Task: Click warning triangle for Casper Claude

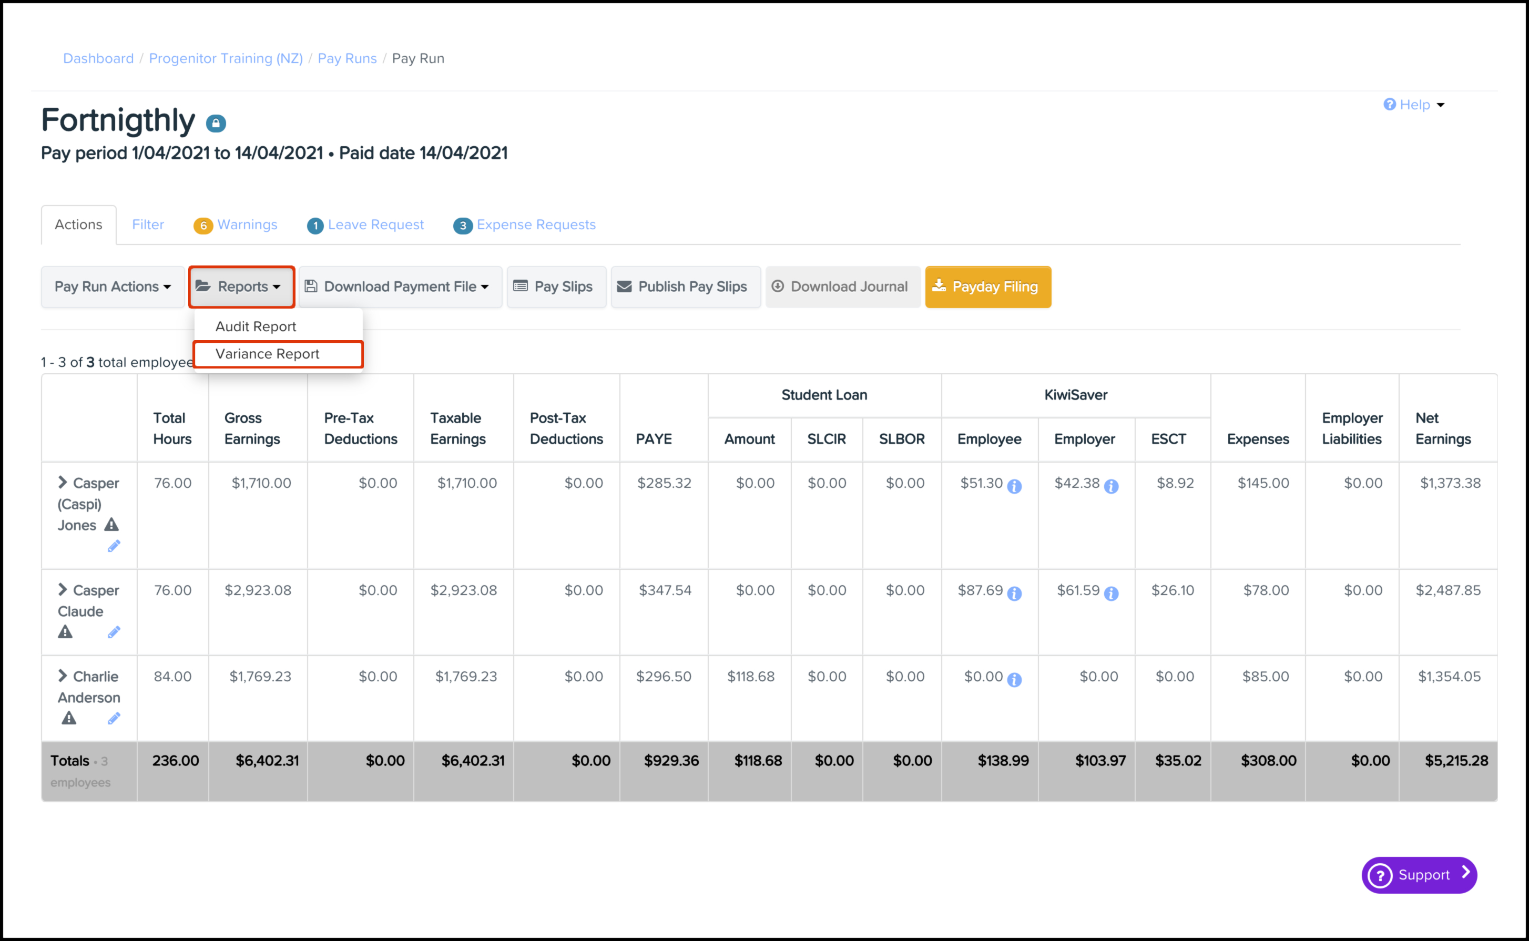Action: coord(65,632)
